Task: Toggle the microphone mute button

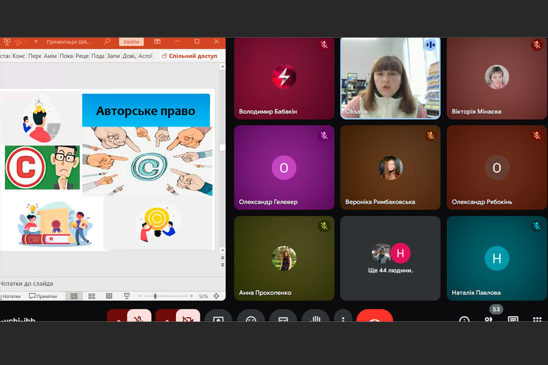Action: click(x=139, y=317)
